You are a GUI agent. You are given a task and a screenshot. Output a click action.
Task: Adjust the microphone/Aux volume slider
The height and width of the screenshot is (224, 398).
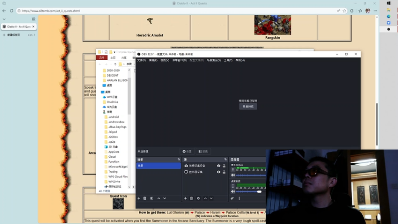click(251, 175)
